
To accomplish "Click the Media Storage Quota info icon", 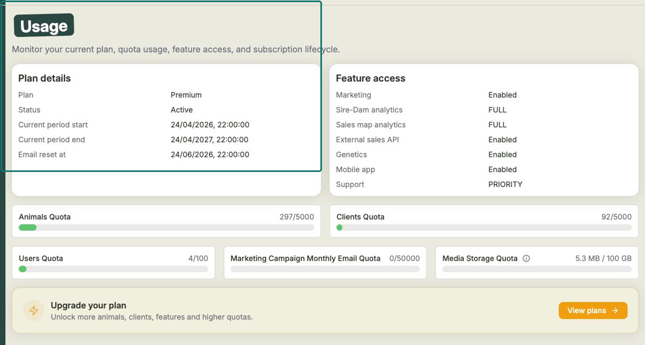I will [526, 258].
